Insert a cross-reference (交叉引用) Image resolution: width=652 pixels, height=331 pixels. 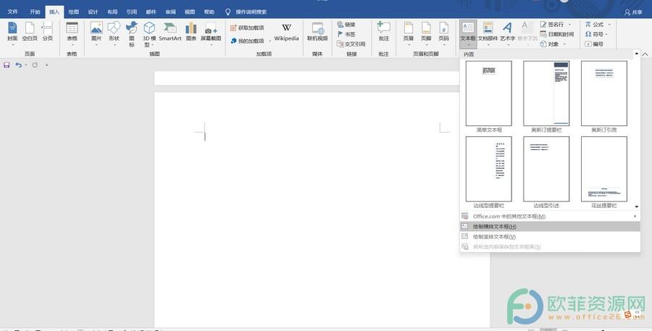[x=351, y=43]
